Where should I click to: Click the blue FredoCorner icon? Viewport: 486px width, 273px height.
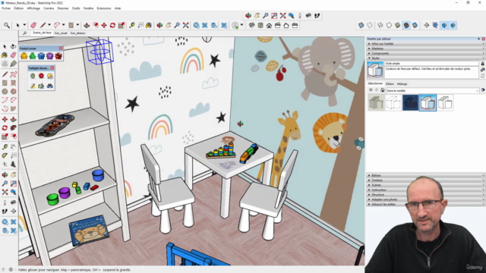[41, 56]
